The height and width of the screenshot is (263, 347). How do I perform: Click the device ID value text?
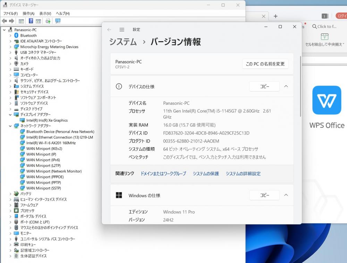(x=206, y=133)
